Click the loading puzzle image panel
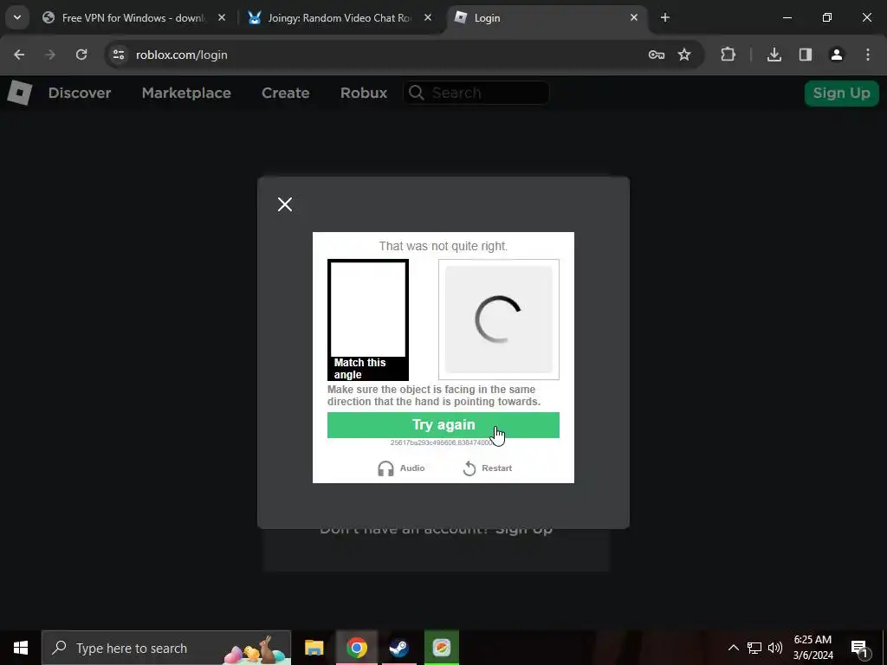 [498, 320]
